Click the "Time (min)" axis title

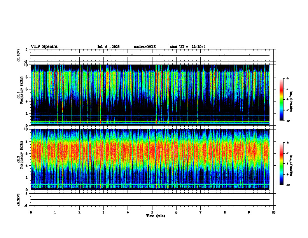click(156, 216)
